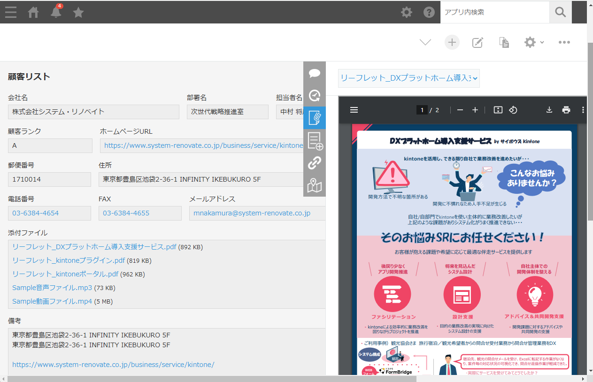Viewport: 593px width, 382px height.
Task: Click fit to page PDF button
Action: (x=498, y=110)
